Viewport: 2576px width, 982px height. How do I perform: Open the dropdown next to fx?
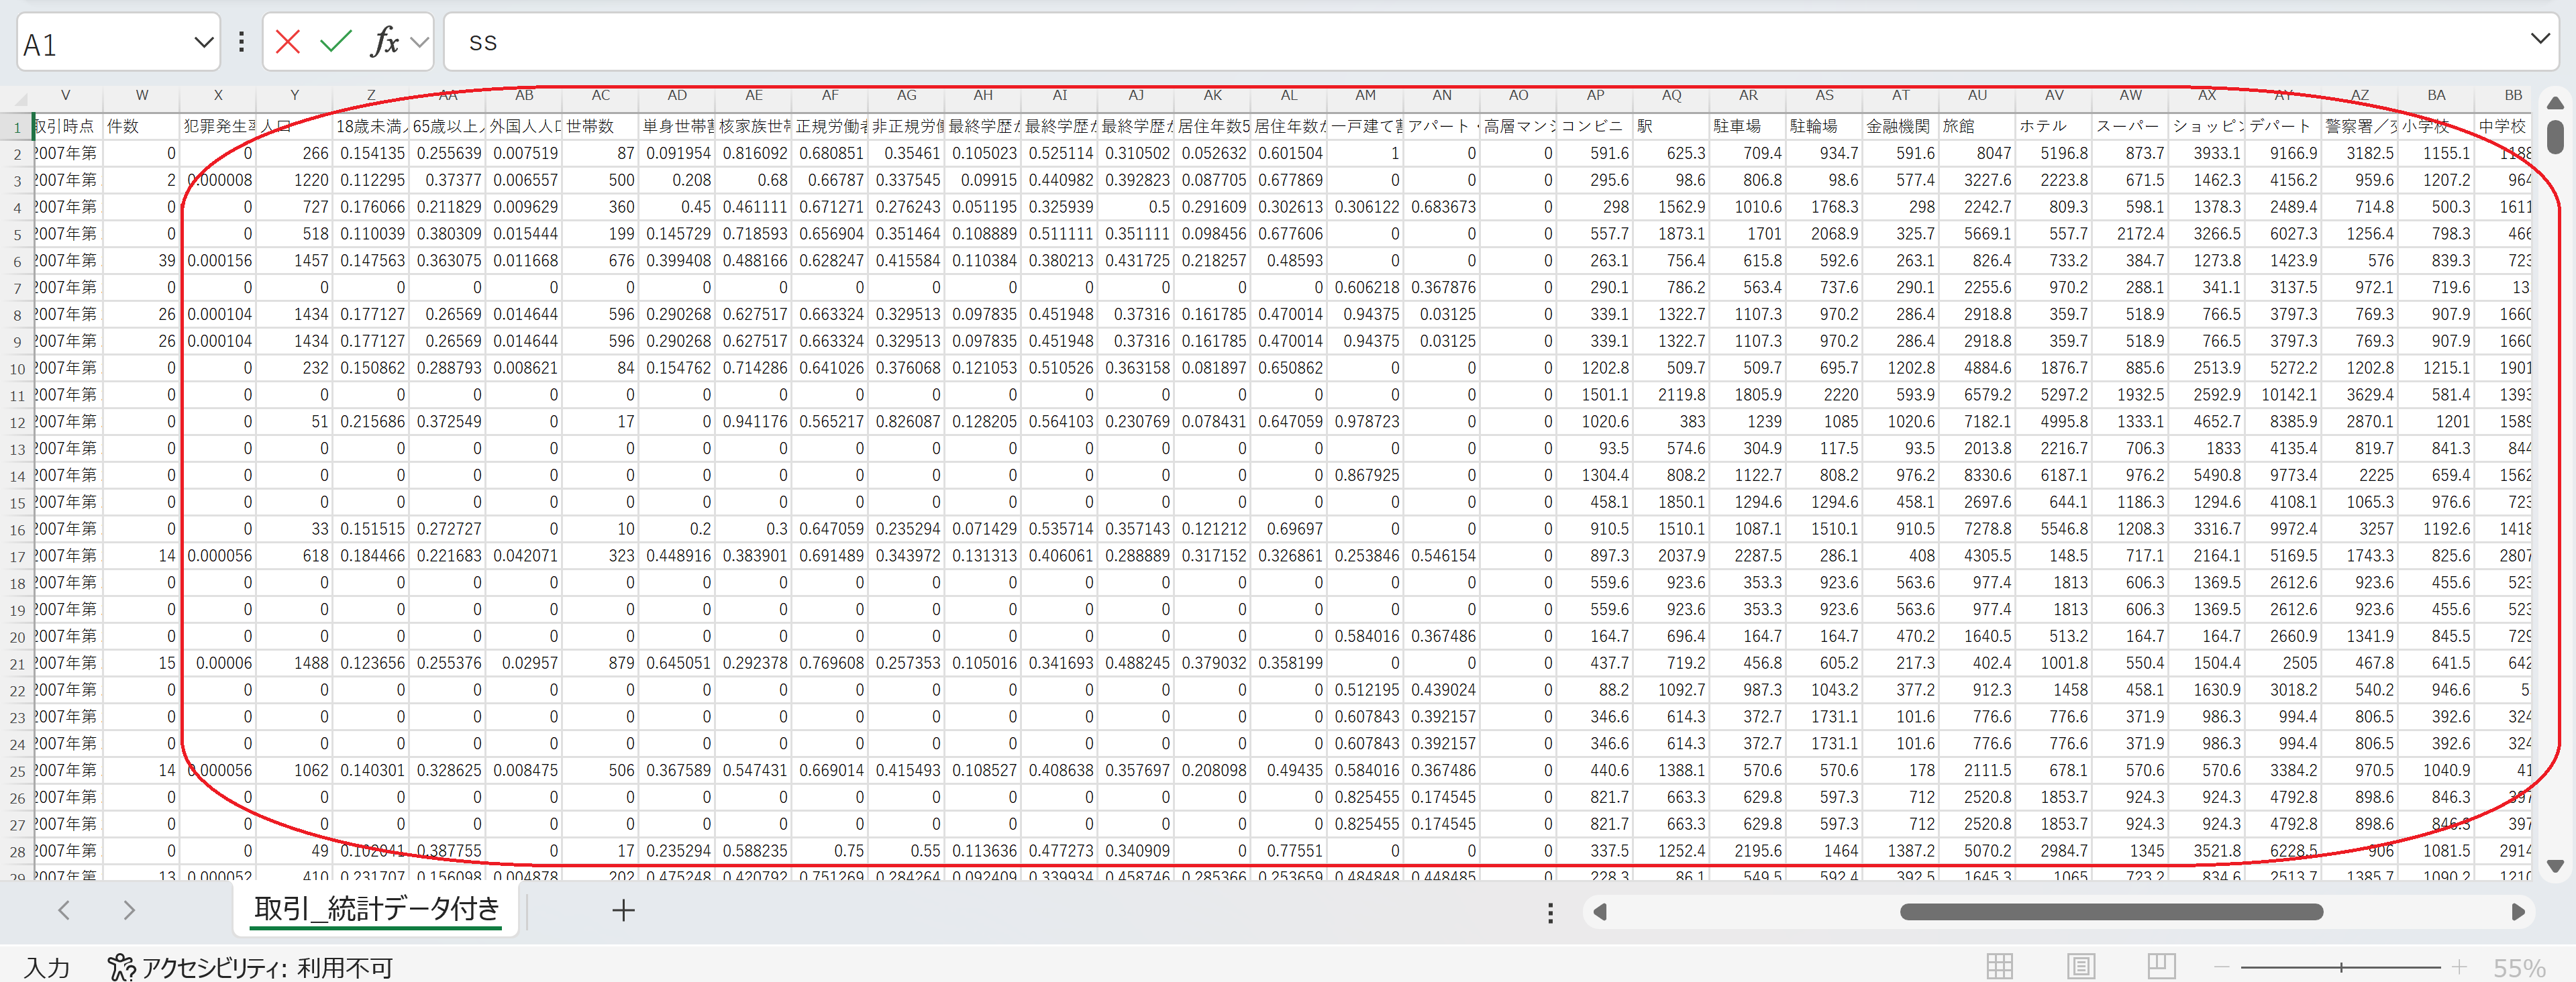[x=420, y=42]
